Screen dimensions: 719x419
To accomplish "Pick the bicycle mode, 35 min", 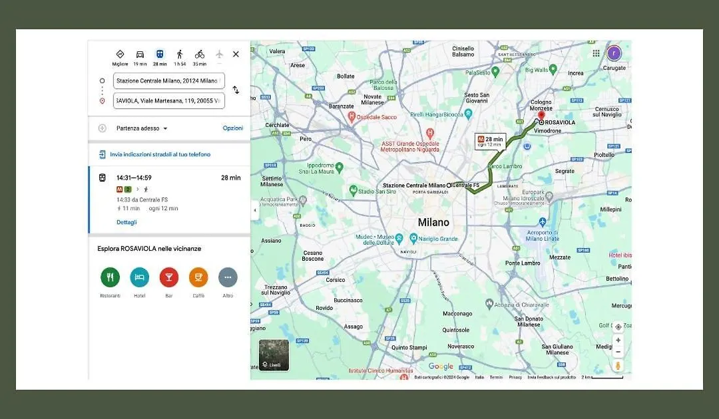I will (200, 58).
